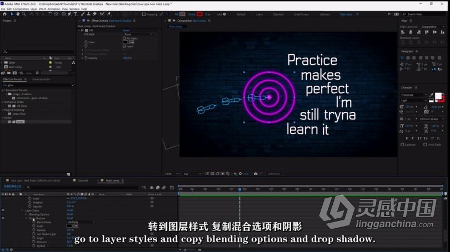Toggle motion blur enable icon in timeline
Image resolution: width=450 pixels, height=252 pixels.
pos(164,188)
